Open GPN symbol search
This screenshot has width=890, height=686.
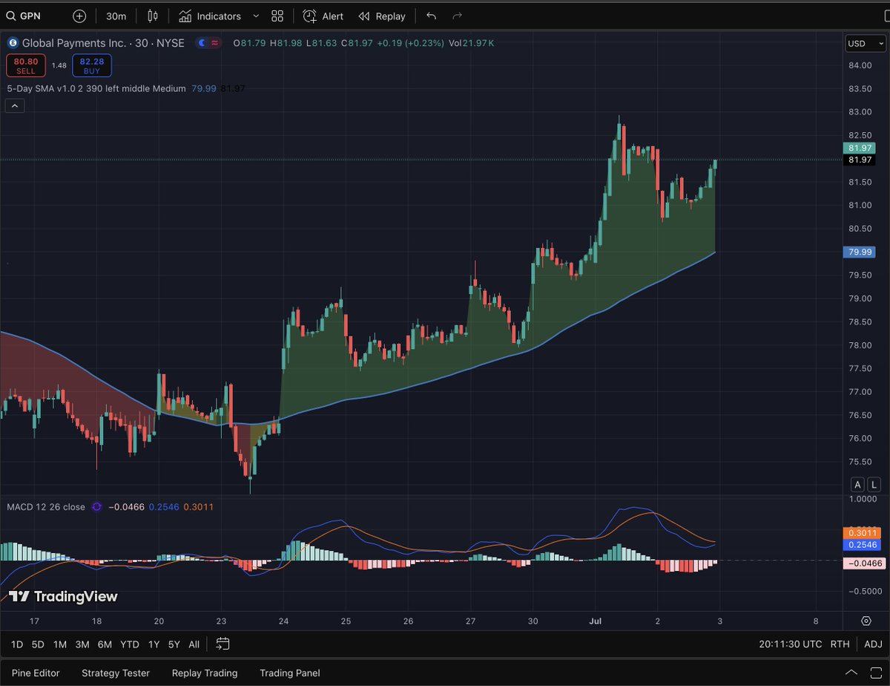[x=22, y=16]
